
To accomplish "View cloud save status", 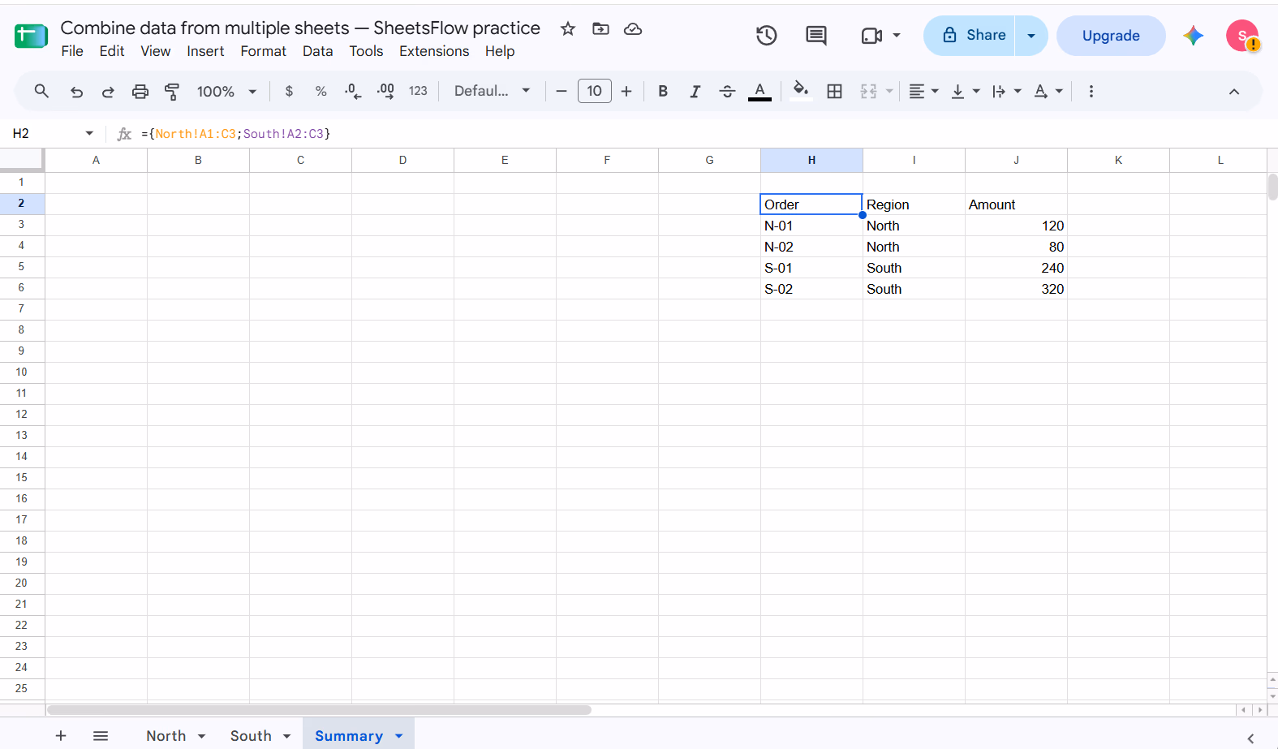I will click(633, 29).
